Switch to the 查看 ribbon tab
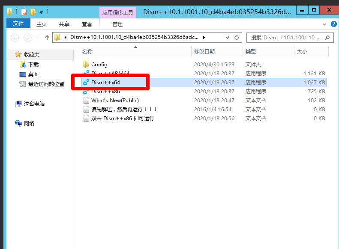The width and height of the screenshot is (339, 249). (87, 24)
